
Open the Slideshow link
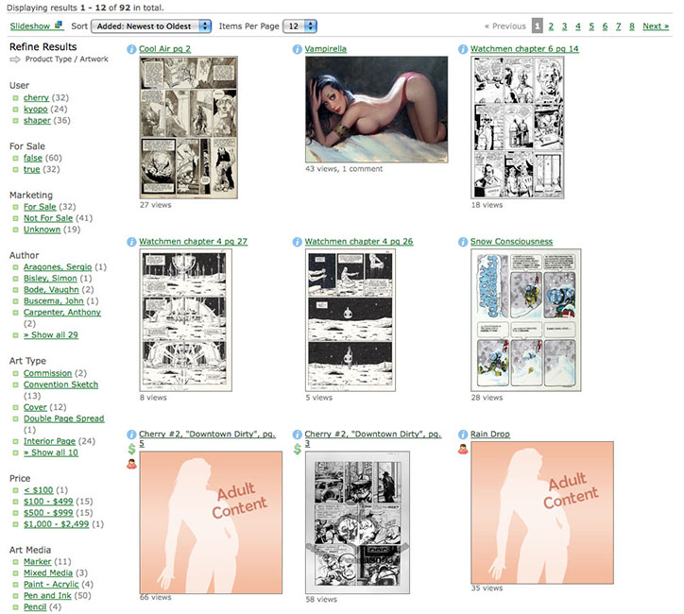pyautogui.click(x=30, y=26)
